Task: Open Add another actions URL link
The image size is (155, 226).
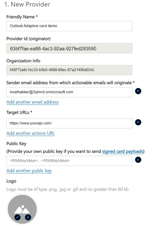Action: [30, 133]
